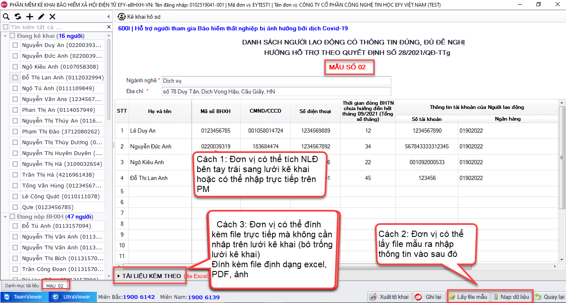Image resolution: width=566 pixels, height=303 pixels.
Task: Click the X delete icon in left toolbar
Action: [x=52, y=17]
